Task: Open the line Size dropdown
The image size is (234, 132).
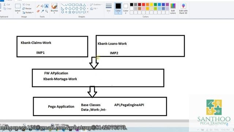Action: (x=109, y=8)
